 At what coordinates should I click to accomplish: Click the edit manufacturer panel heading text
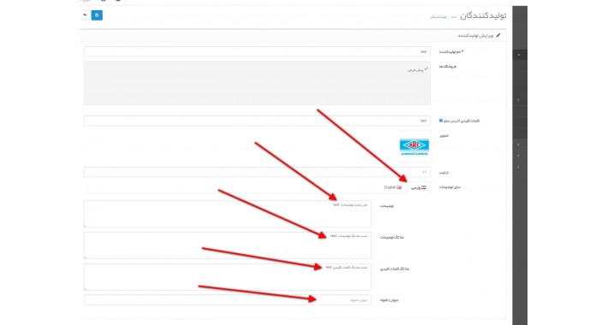click(476, 36)
